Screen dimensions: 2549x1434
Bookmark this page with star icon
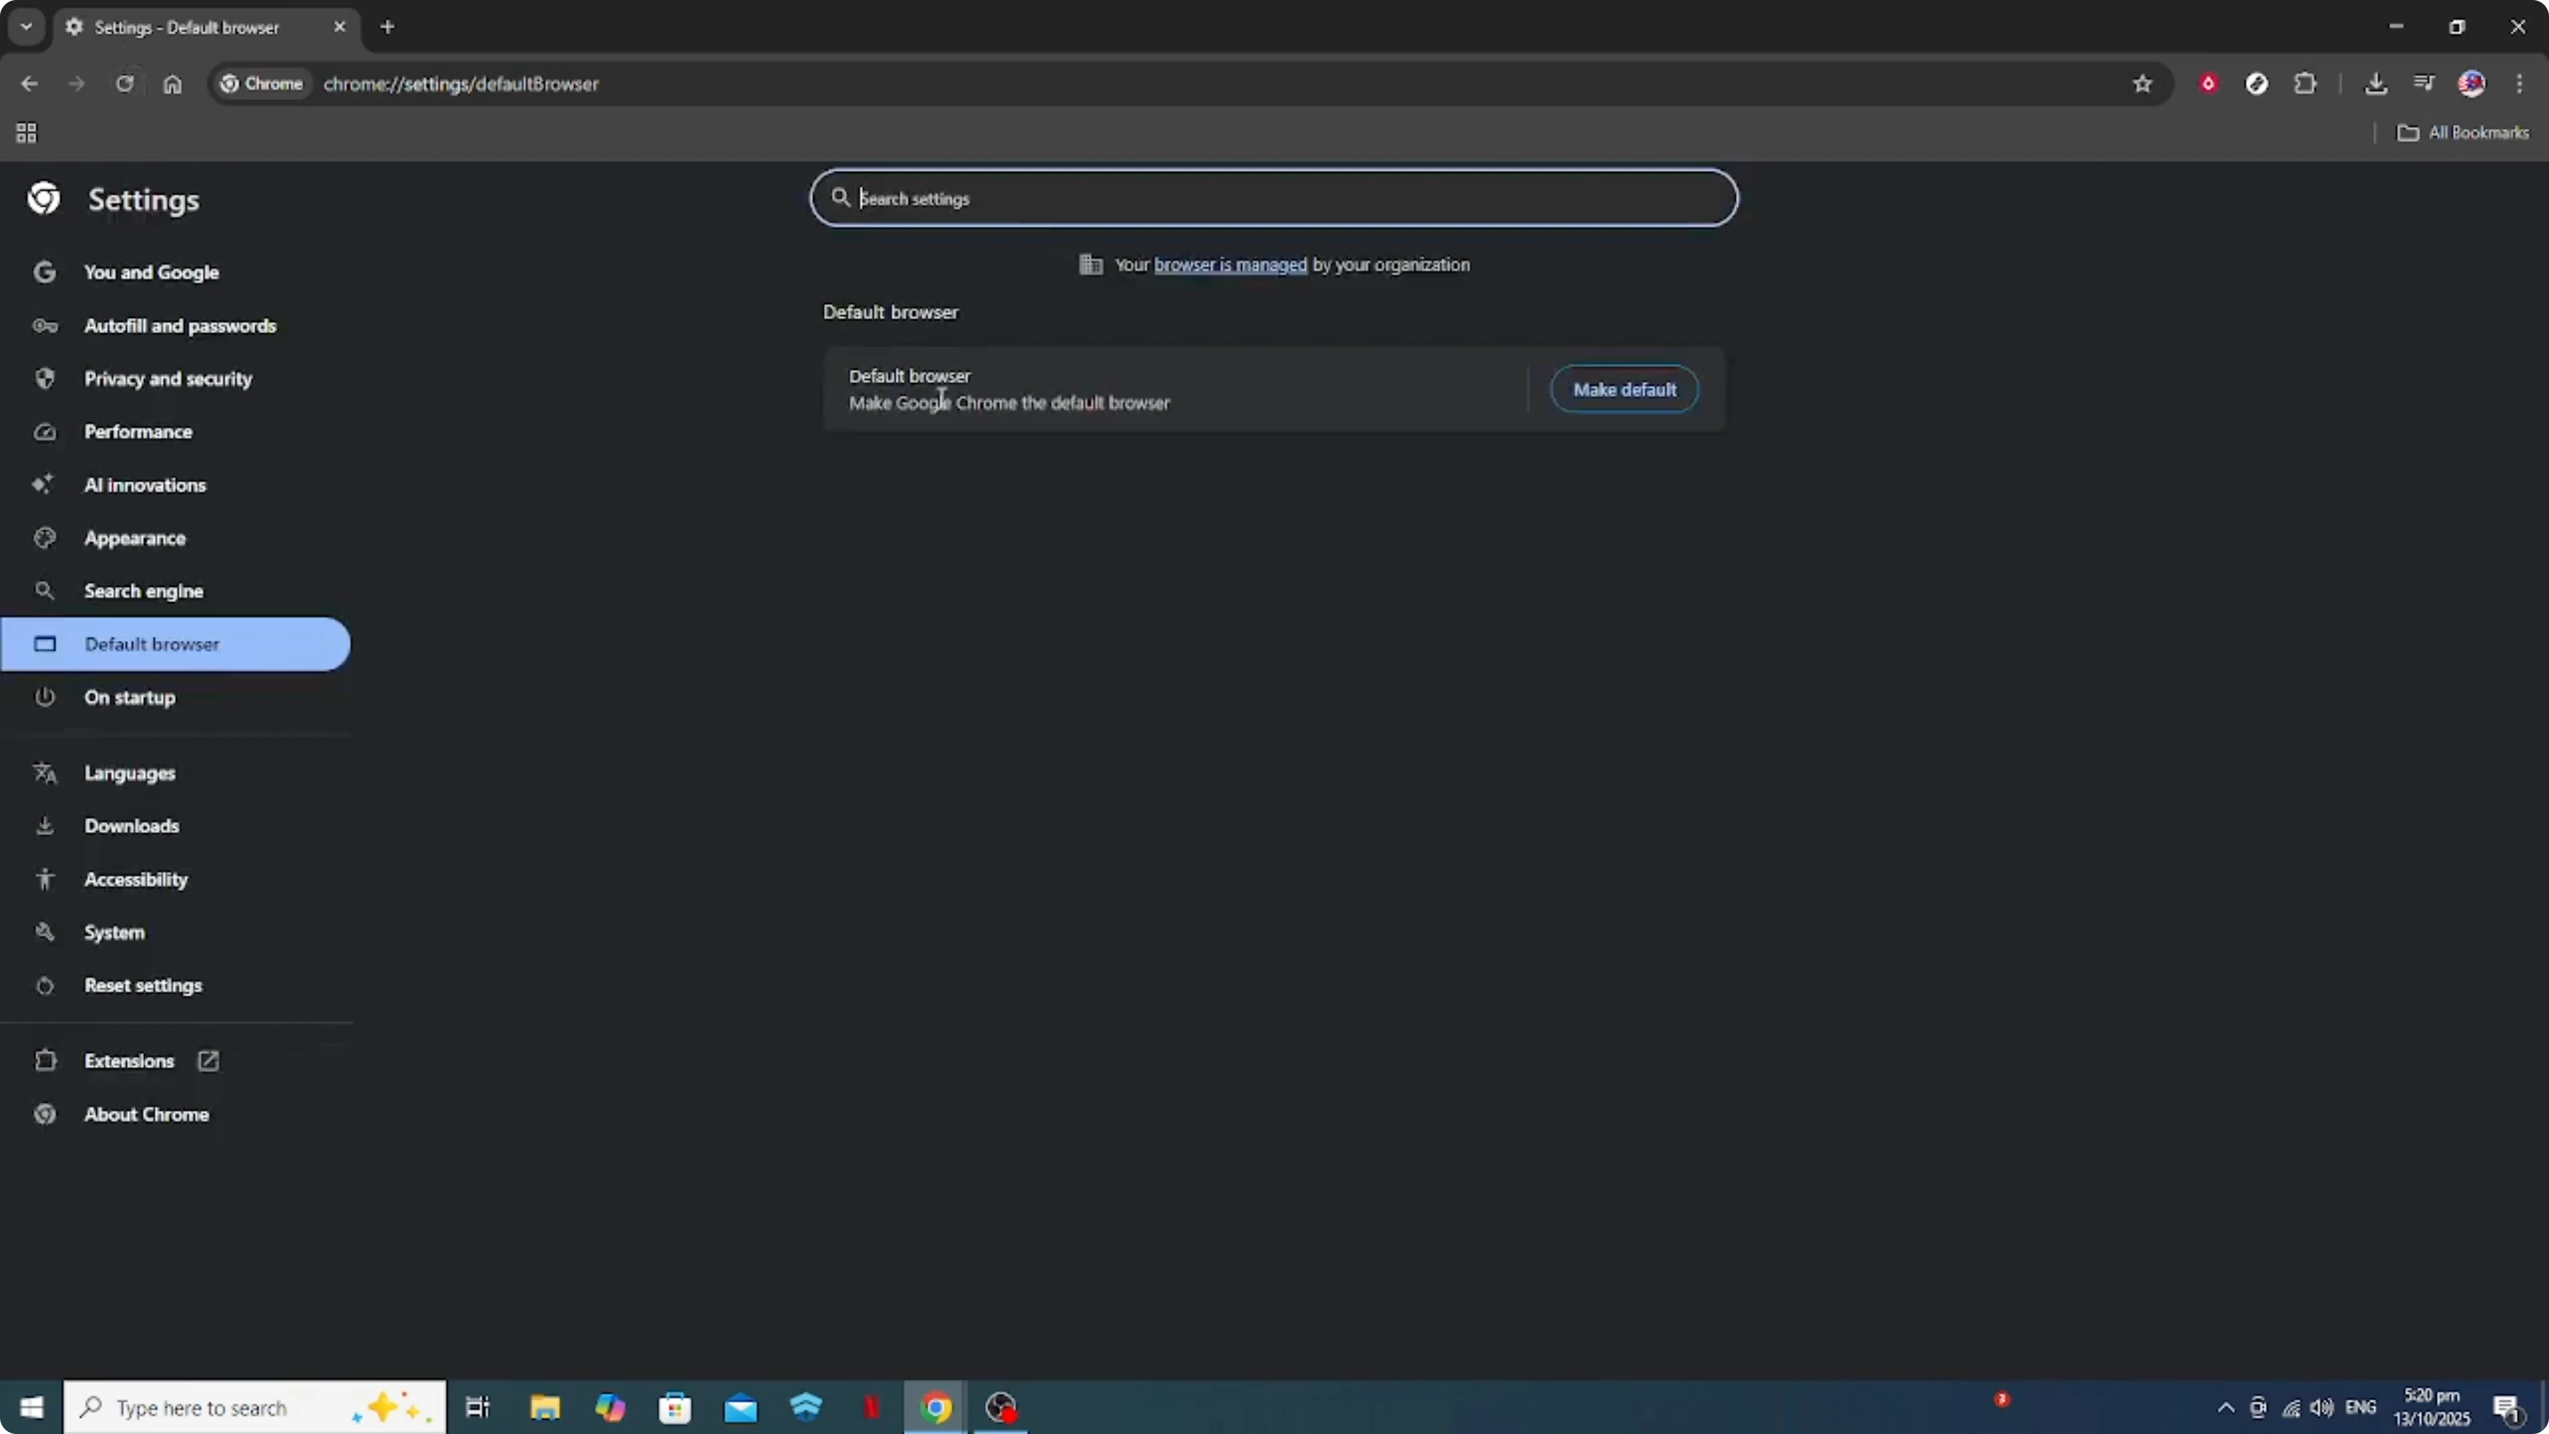(x=2142, y=84)
